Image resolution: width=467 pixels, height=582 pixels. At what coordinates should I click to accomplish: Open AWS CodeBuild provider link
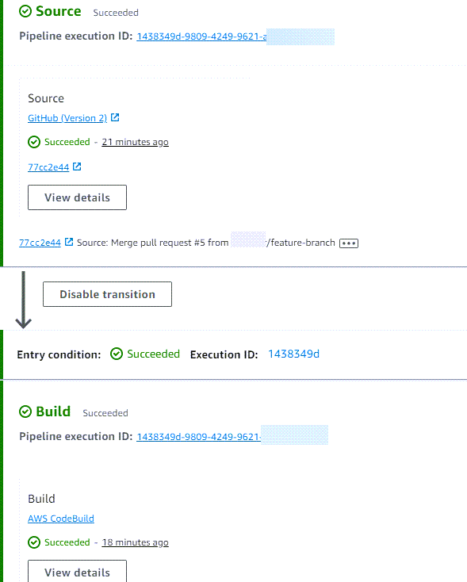click(x=61, y=519)
